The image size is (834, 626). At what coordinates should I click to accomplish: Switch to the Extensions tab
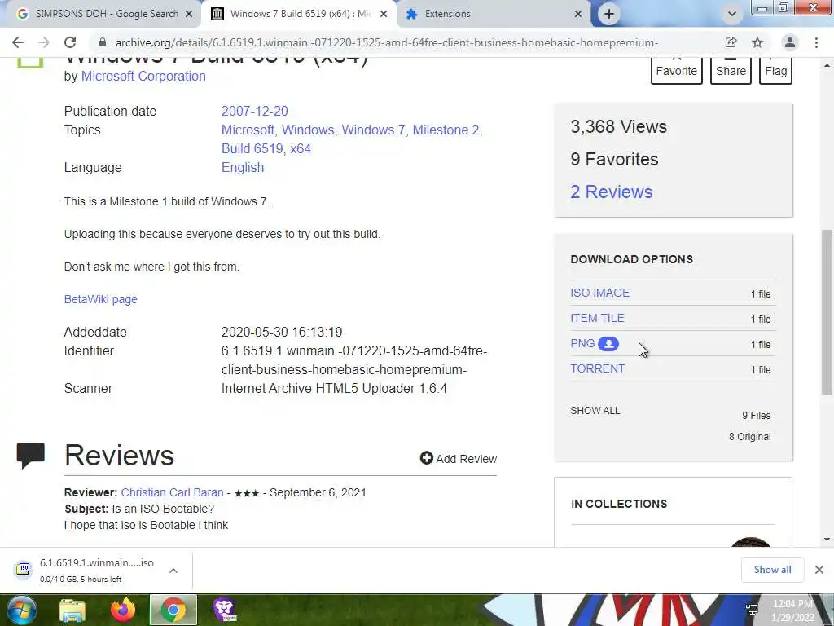point(492,14)
